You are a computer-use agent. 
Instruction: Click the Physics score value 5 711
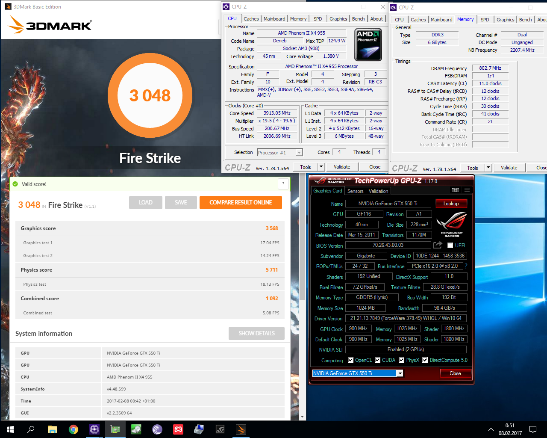(x=272, y=270)
